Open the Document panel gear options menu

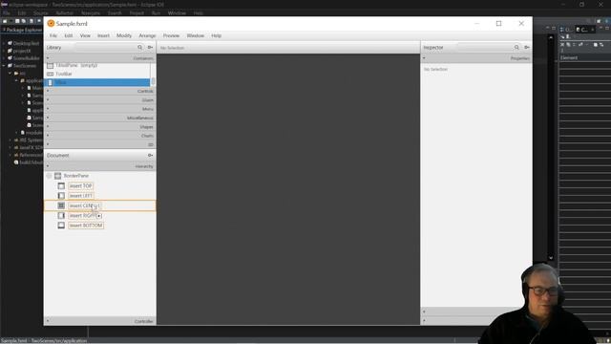coord(150,155)
